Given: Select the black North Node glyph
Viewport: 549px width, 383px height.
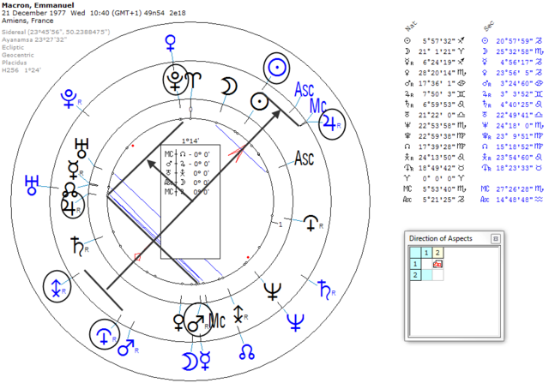Looking at the screenshot, I should pos(69,189).
